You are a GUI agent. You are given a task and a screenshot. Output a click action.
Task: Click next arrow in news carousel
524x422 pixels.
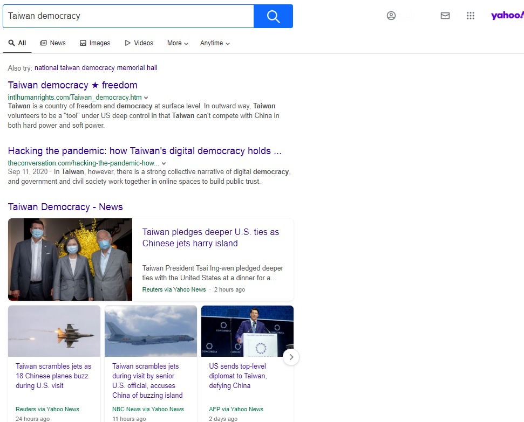(x=291, y=357)
